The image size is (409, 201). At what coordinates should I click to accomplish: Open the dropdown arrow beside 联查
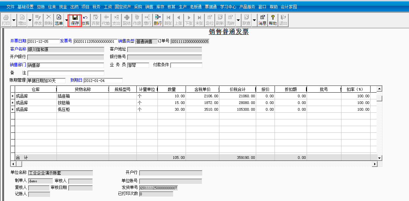(254, 20)
